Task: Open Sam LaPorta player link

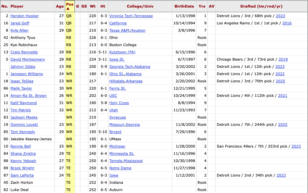Action: (22, 175)
